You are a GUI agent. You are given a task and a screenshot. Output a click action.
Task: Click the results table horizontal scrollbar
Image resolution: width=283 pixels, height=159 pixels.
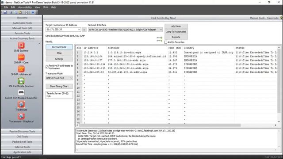pyautogui.click(x=160, y=125)
